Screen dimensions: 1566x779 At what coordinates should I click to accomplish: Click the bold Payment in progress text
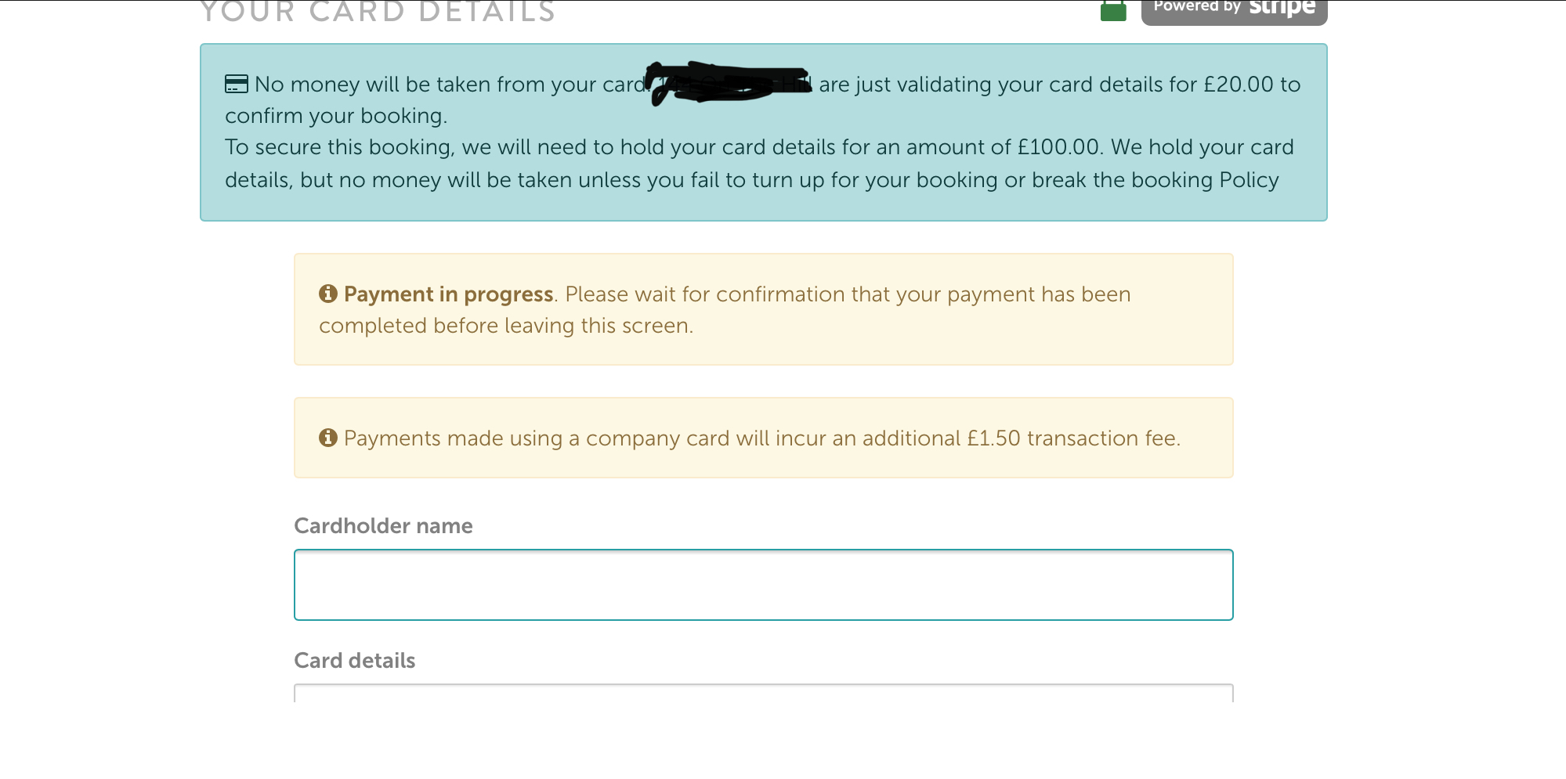click(448, 294)
